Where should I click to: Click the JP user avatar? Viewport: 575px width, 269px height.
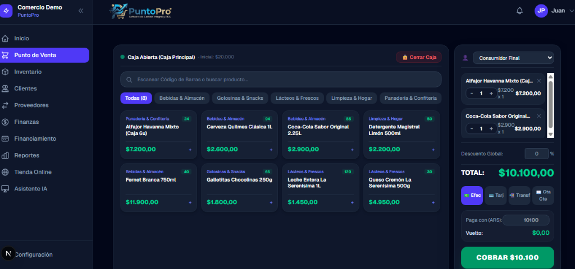tap(541, 11)
